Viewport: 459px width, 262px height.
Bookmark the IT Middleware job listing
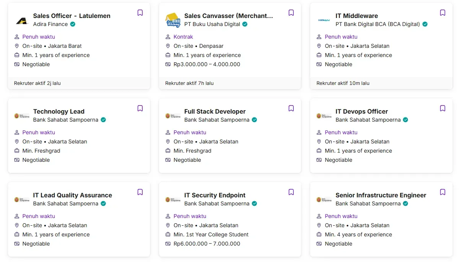(443, 13)
